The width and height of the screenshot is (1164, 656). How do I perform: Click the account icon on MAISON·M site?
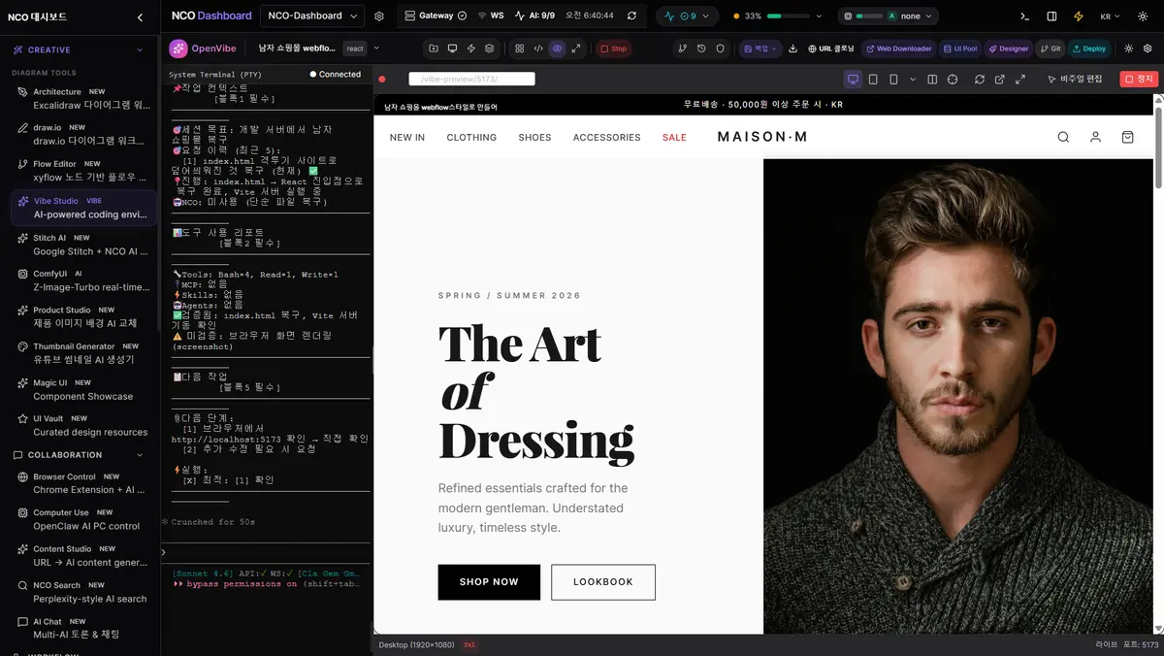tap(1095, 137)
